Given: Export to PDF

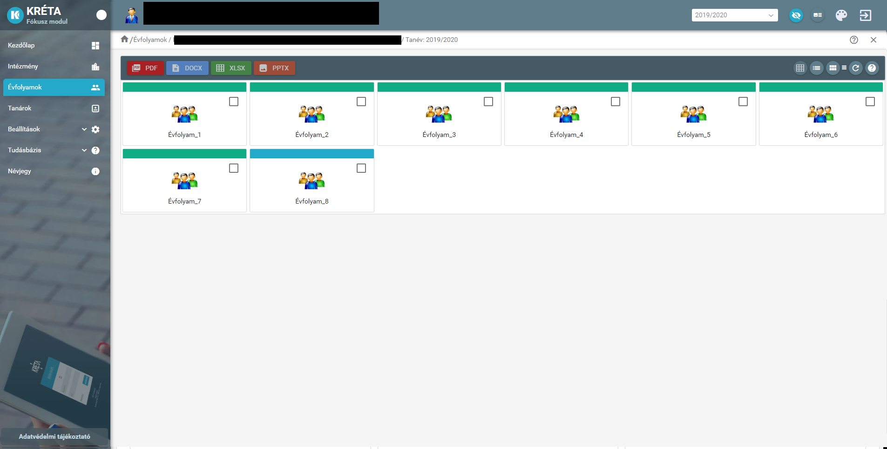Looking at the screenshot, I should click(x=145, y=68).
